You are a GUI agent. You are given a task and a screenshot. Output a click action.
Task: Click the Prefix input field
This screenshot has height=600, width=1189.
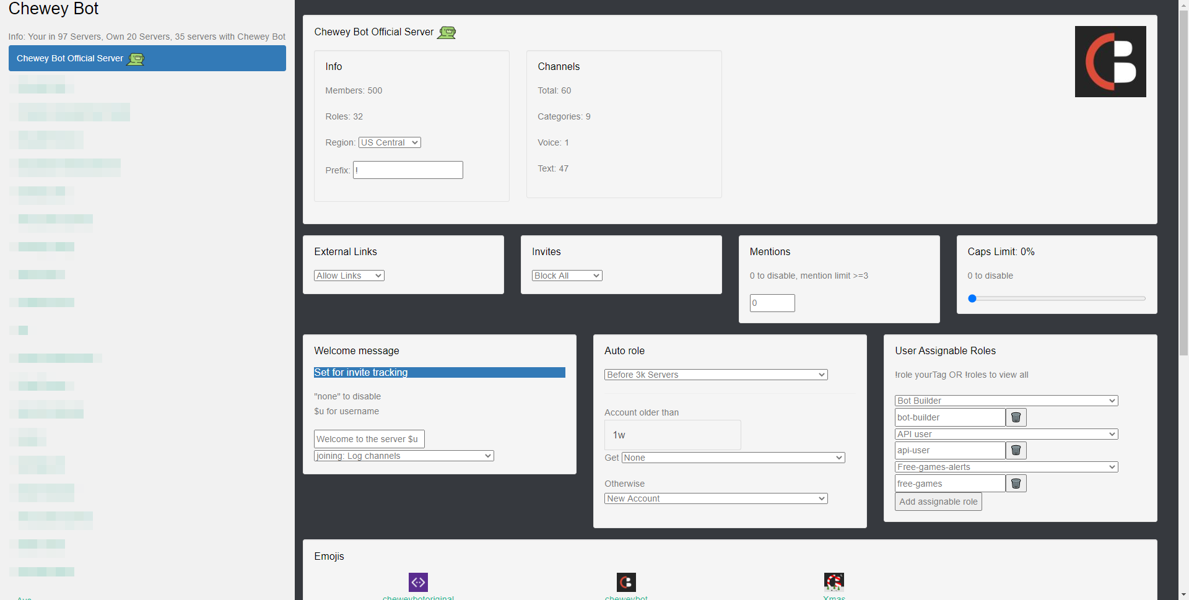(x=408, y=170)
